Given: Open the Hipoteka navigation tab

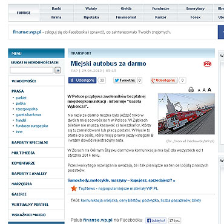Looking at the screenshot, I should point(91,18).
